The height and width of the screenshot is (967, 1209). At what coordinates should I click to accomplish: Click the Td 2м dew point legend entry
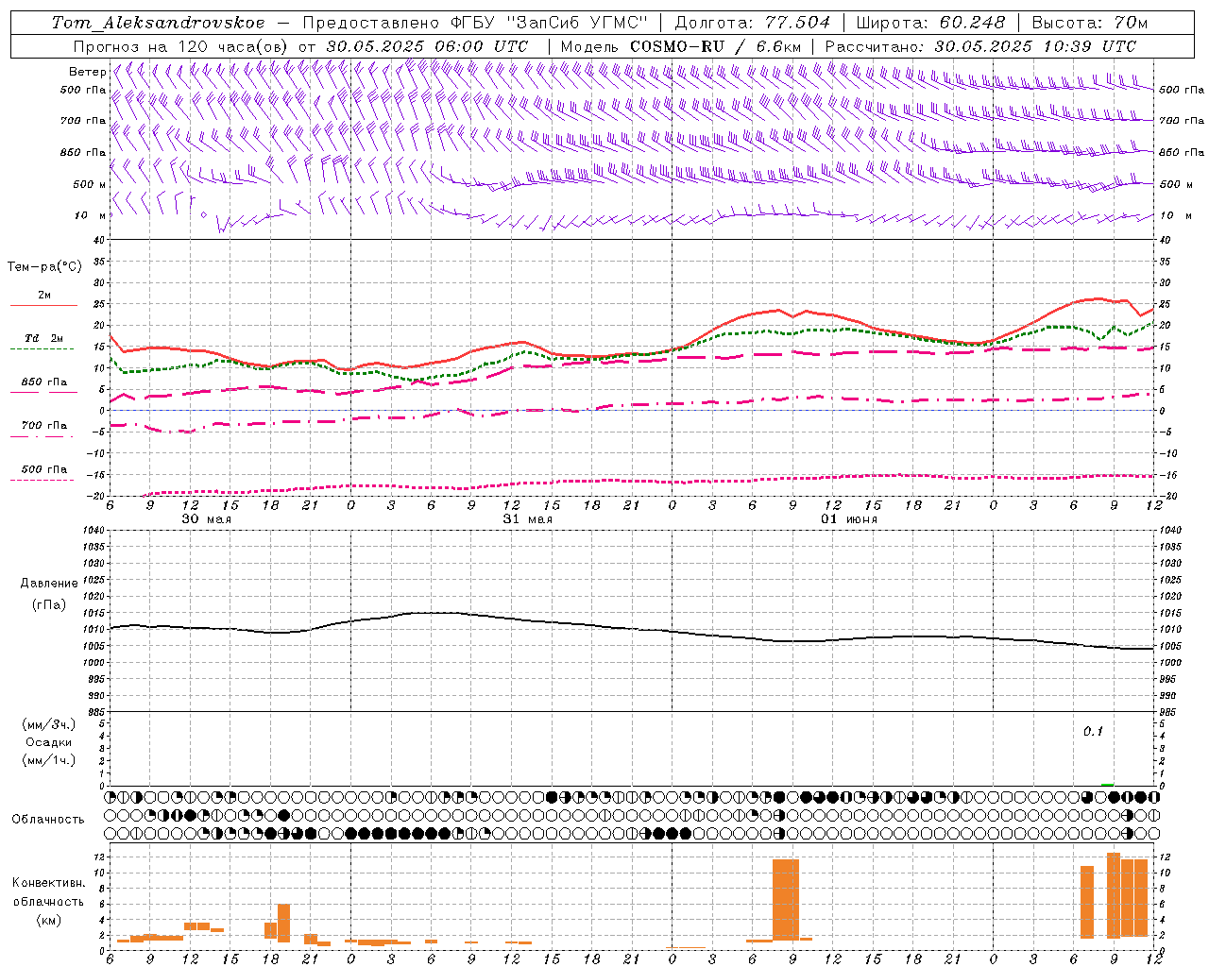43,338
